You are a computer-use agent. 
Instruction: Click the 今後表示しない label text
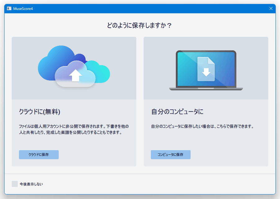click(x=31, y=184)
